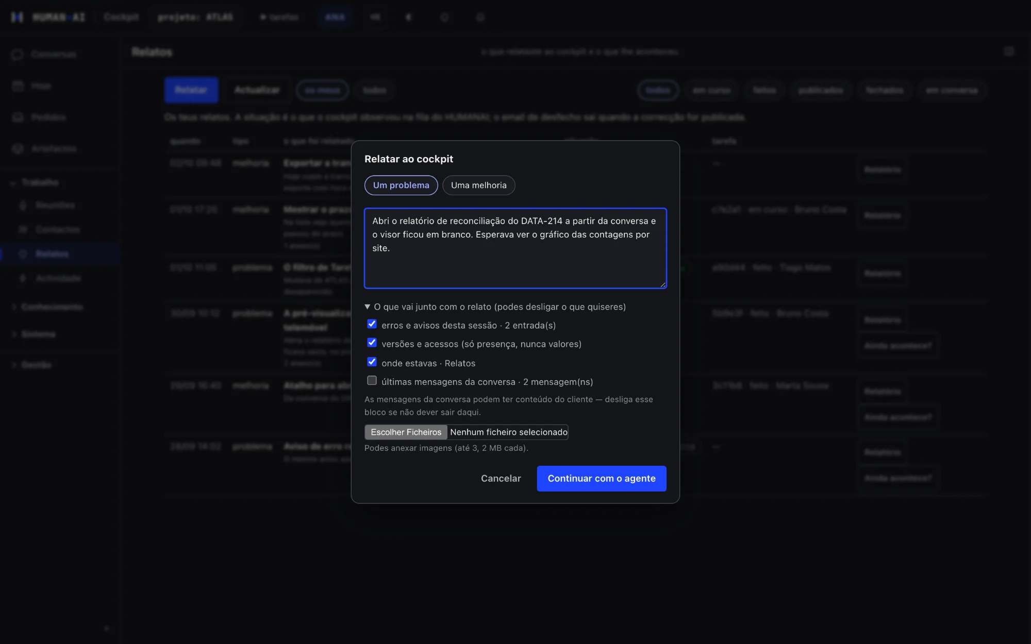Viewport: 1031px width, 644px height.
Task: Select the 'em conversa' status filter
Action: coord(952,90)
